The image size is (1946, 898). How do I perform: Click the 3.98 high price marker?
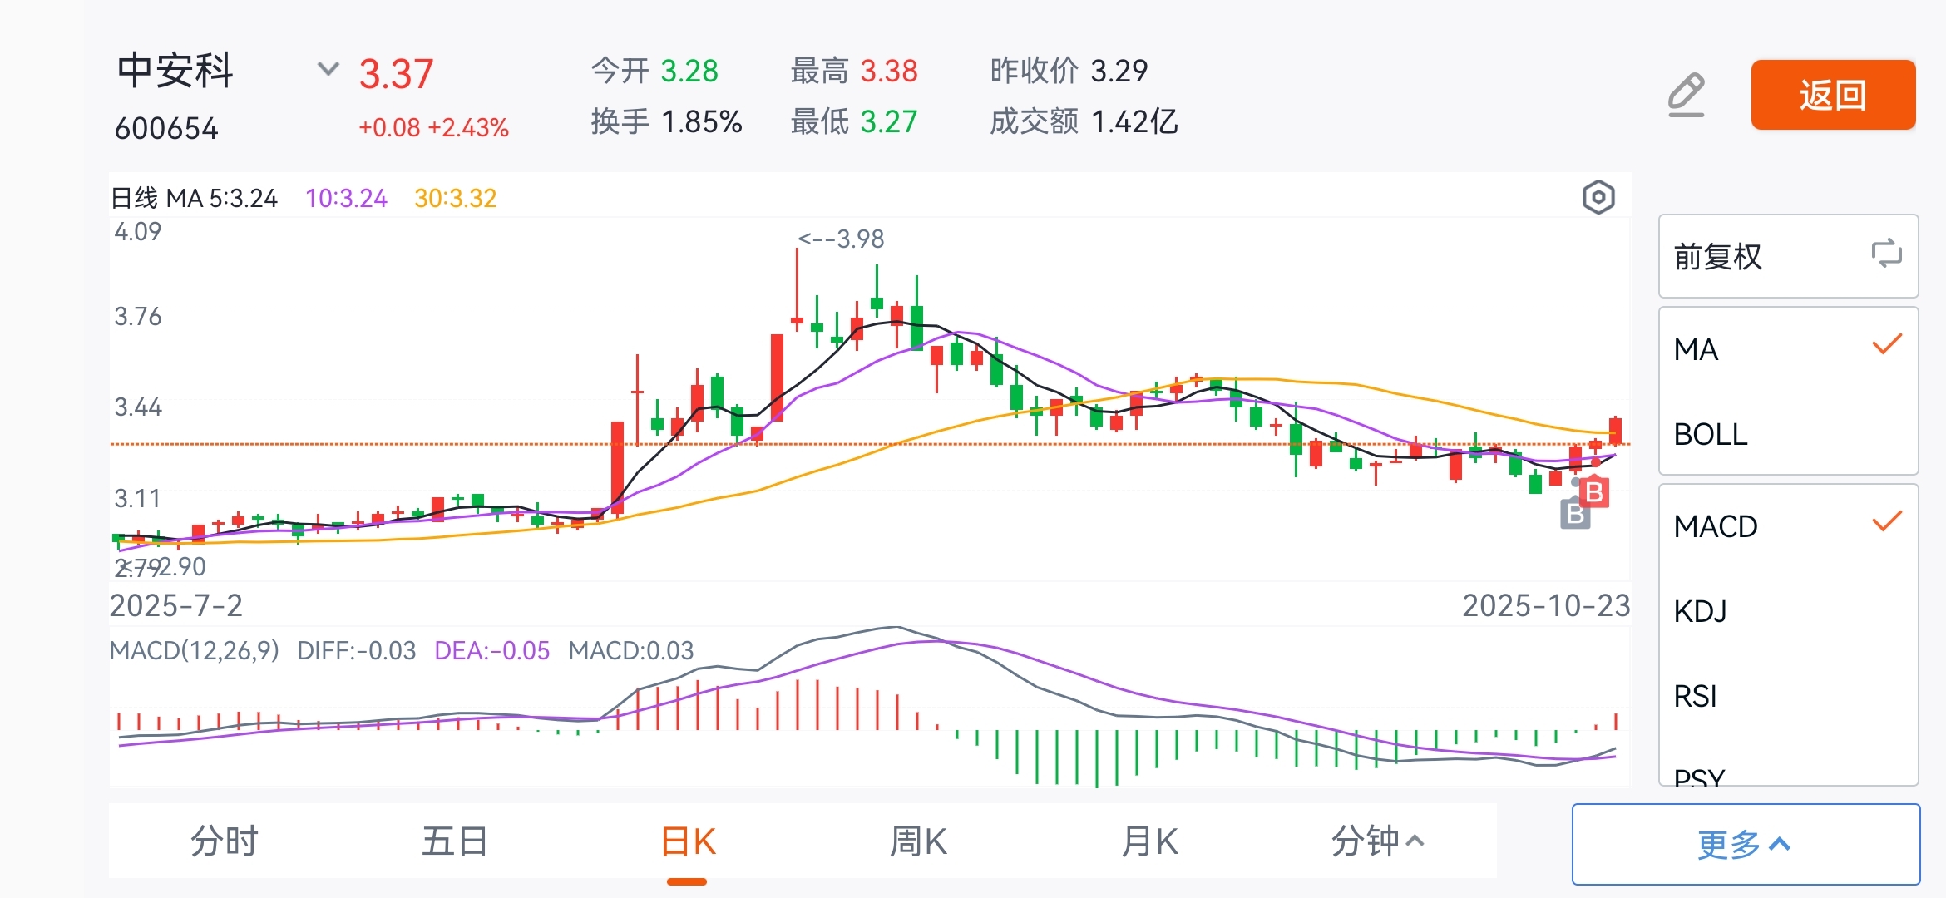click(841, 239)
